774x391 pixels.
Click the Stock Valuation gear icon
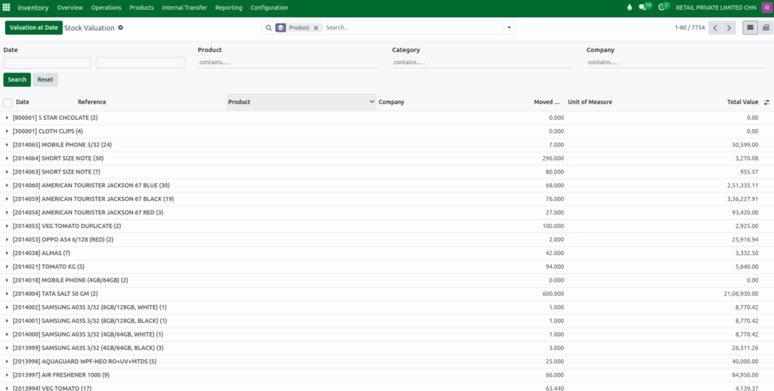(x=120, y=28)
